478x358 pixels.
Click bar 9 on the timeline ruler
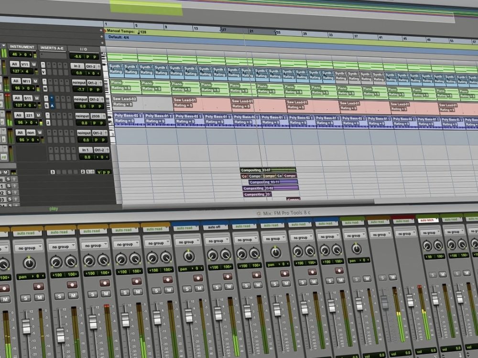point(166,27)
